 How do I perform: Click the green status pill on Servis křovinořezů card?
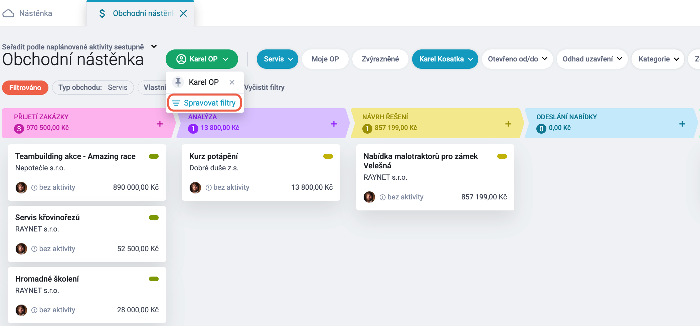tap(154, 218)
